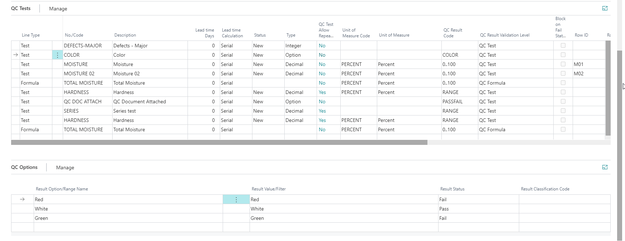Click No link in DEFECTS-MAJOR row
This screenshot has height=241, width=625.
tap(322, 46)
